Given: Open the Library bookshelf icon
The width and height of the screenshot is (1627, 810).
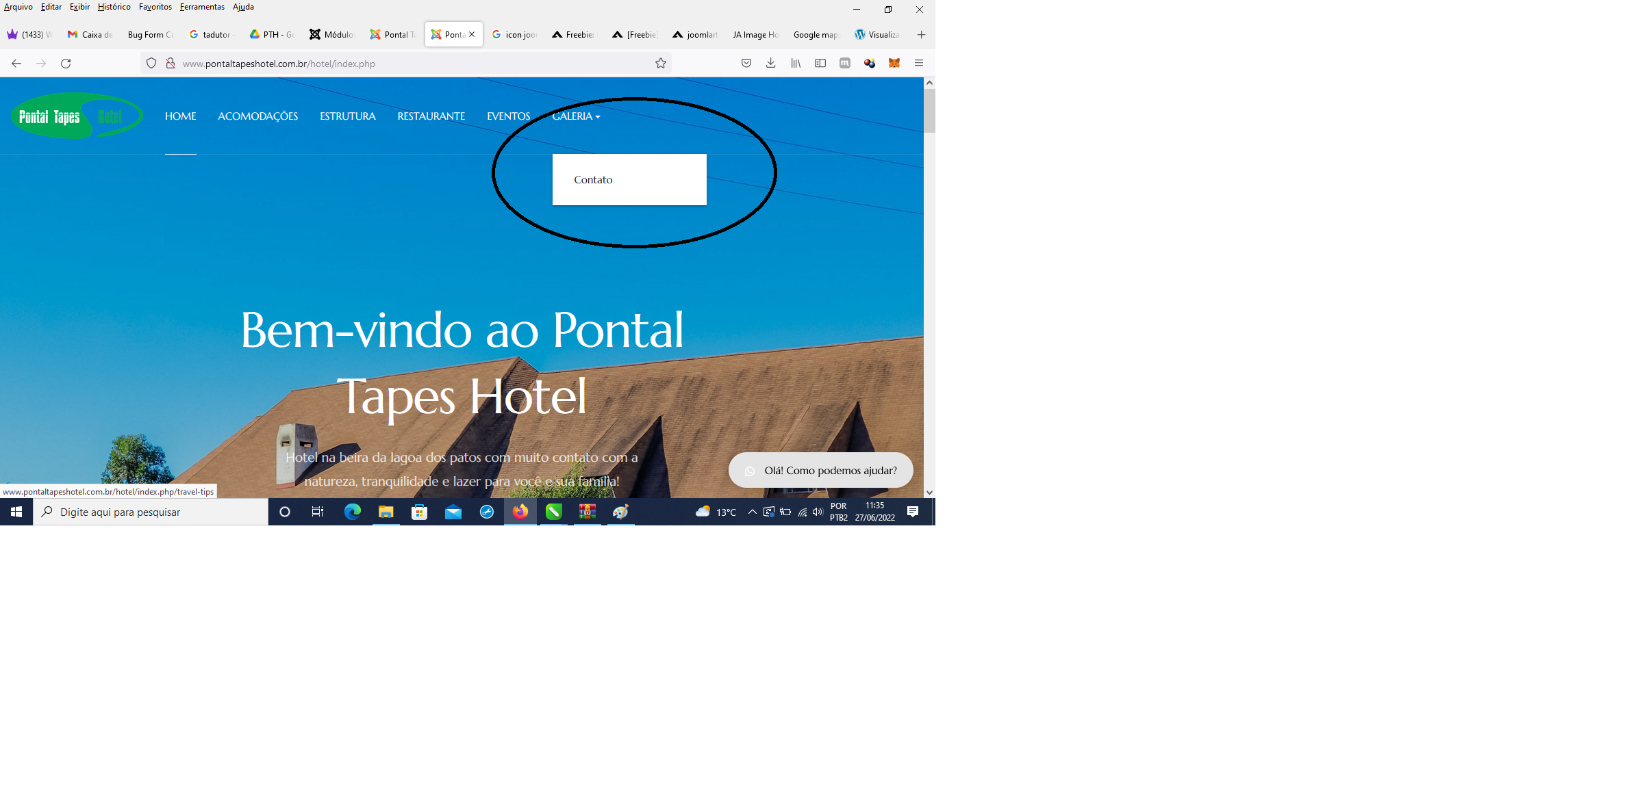Looking at the screenshot, I should point(796,63).
